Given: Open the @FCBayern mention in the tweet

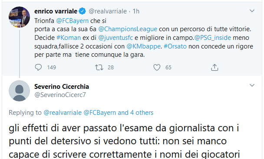Looking at the screenshot, I should tap(72, 21).
